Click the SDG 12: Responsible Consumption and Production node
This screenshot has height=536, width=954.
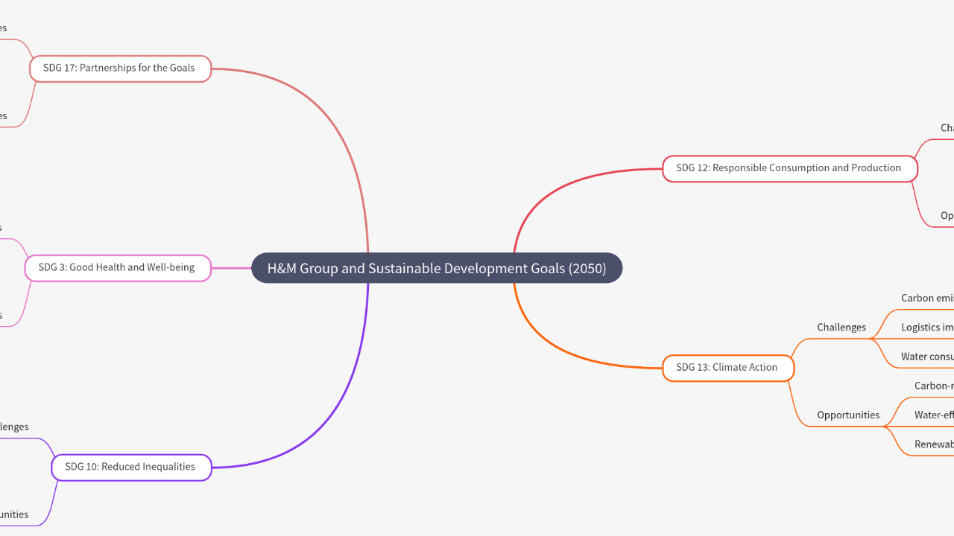(x=789, y=168)
